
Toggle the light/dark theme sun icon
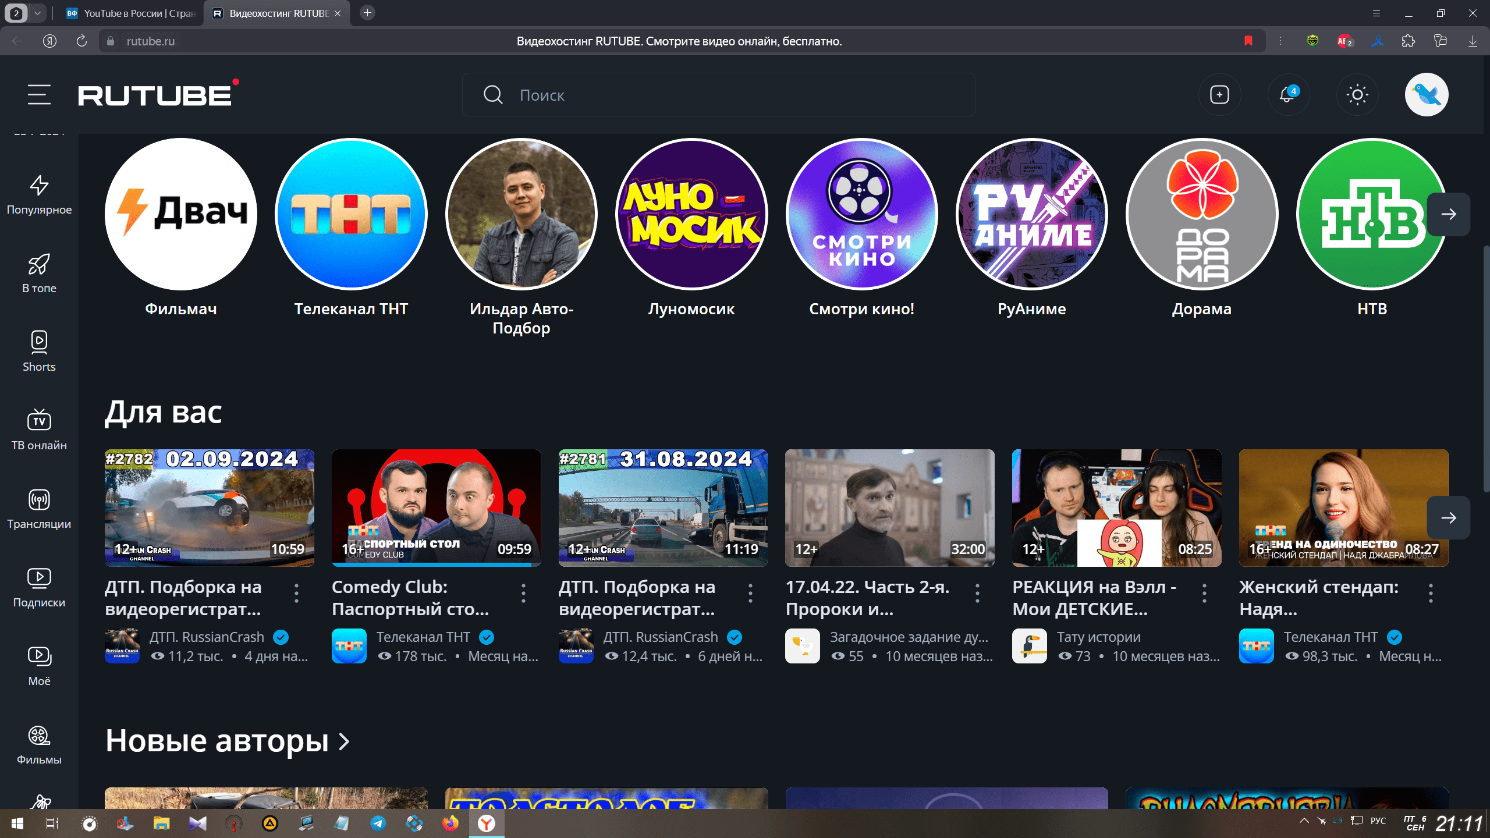[1357, 94]
